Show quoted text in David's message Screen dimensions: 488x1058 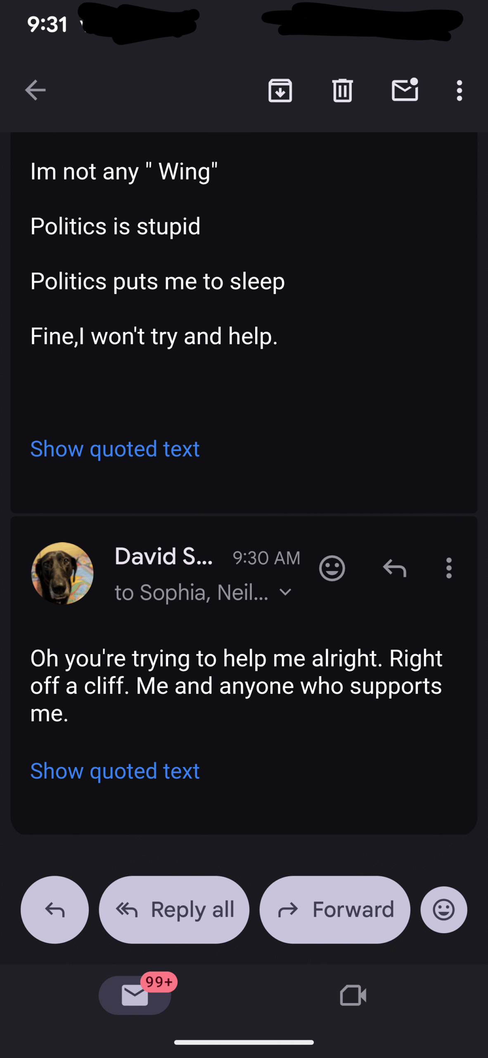coord(115,771)
